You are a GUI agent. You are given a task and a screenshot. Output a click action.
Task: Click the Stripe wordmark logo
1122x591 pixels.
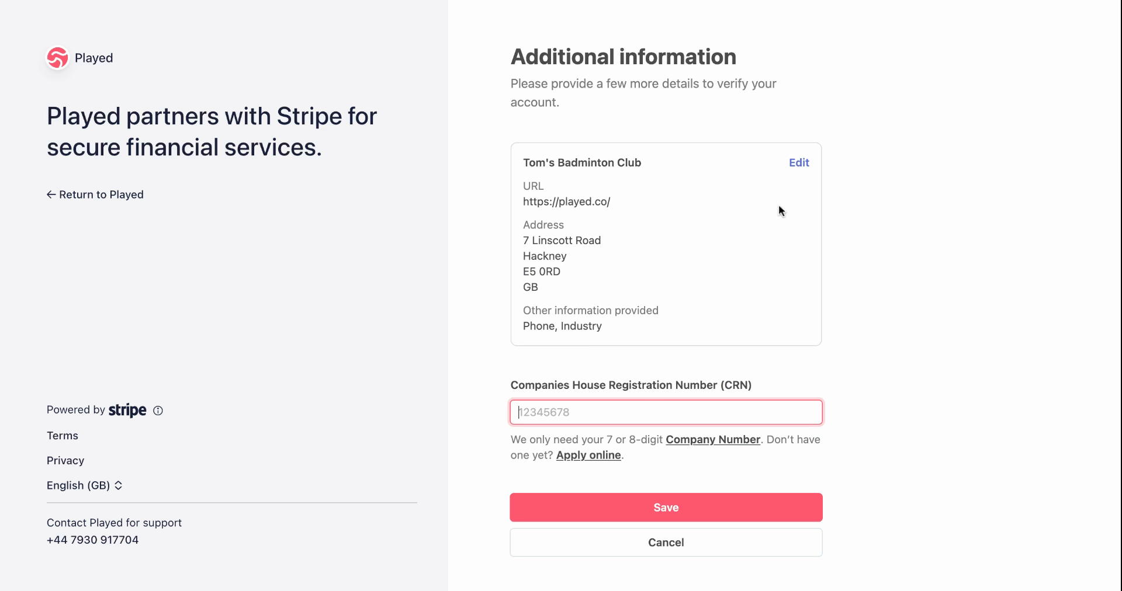127,410
